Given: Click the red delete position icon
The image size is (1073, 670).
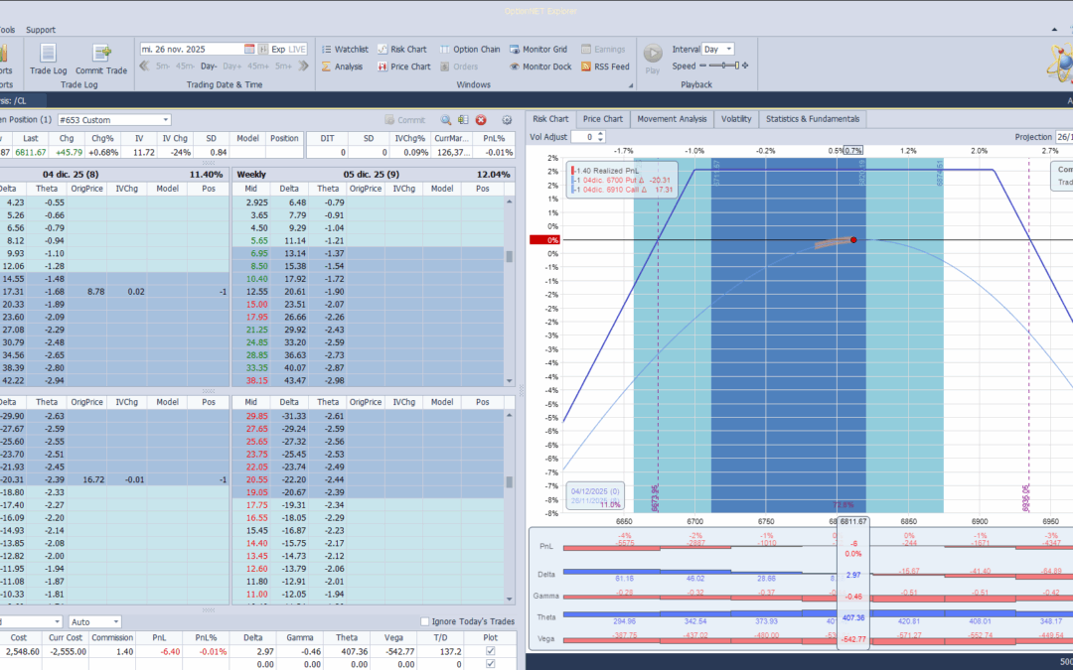Looking at the screenshot, I should (x=481, y=120).
